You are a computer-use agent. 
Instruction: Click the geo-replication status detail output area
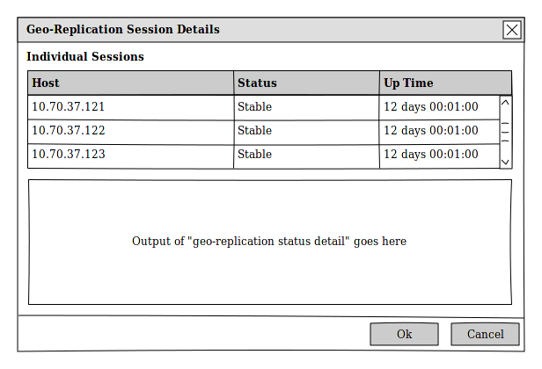[x=269, y=242]
